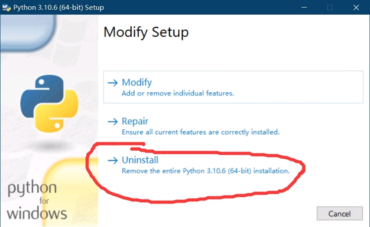The image size is (370, 227).
Task: Click the arrow icon beside Uninstall
Action: click(113, 160)
